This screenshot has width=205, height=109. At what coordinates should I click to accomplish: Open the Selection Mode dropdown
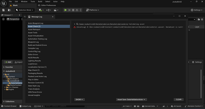click(25, 10)
